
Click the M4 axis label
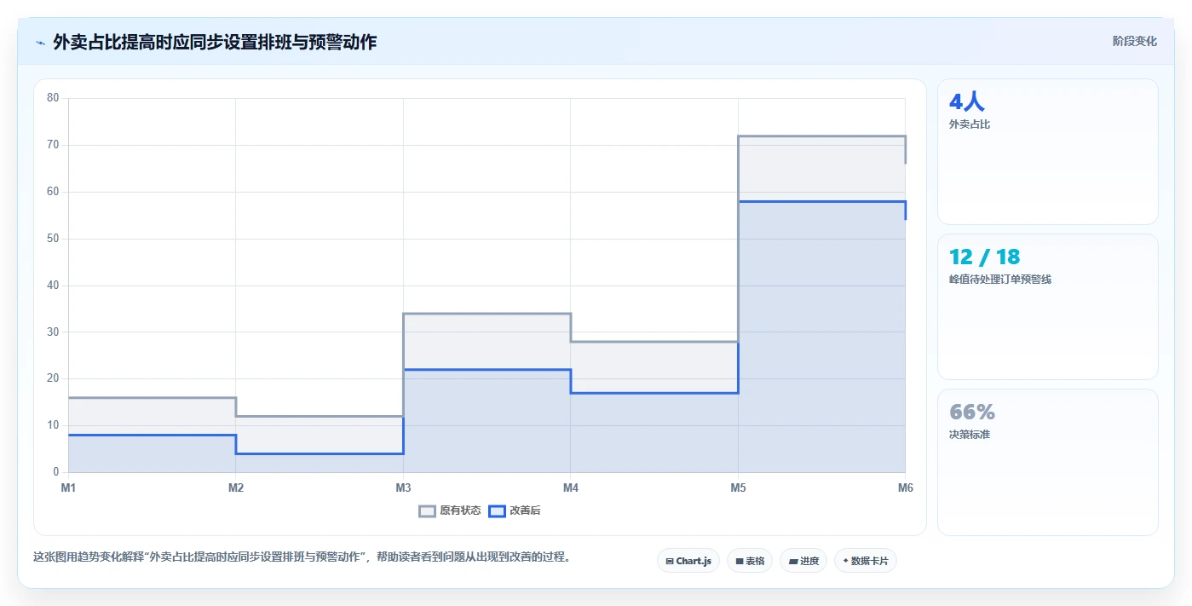tap(571, 488)
